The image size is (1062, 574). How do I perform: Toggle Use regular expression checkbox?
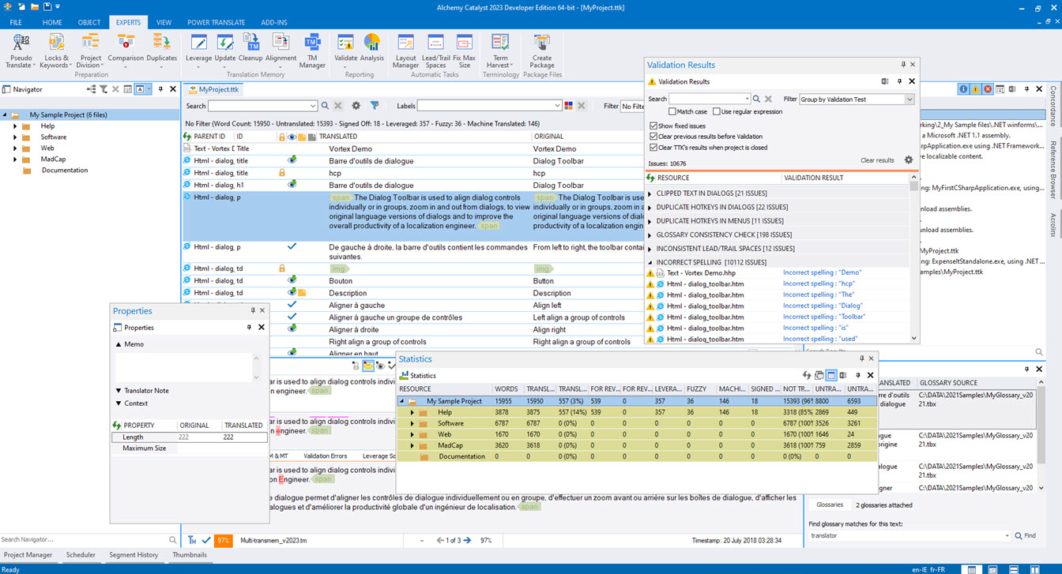716,112
